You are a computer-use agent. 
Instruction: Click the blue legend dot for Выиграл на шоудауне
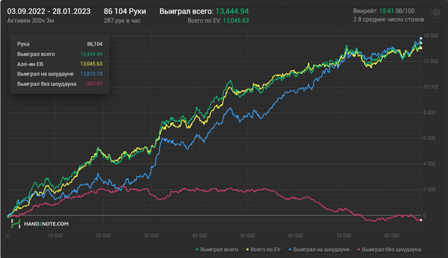[x=290, y=250]
